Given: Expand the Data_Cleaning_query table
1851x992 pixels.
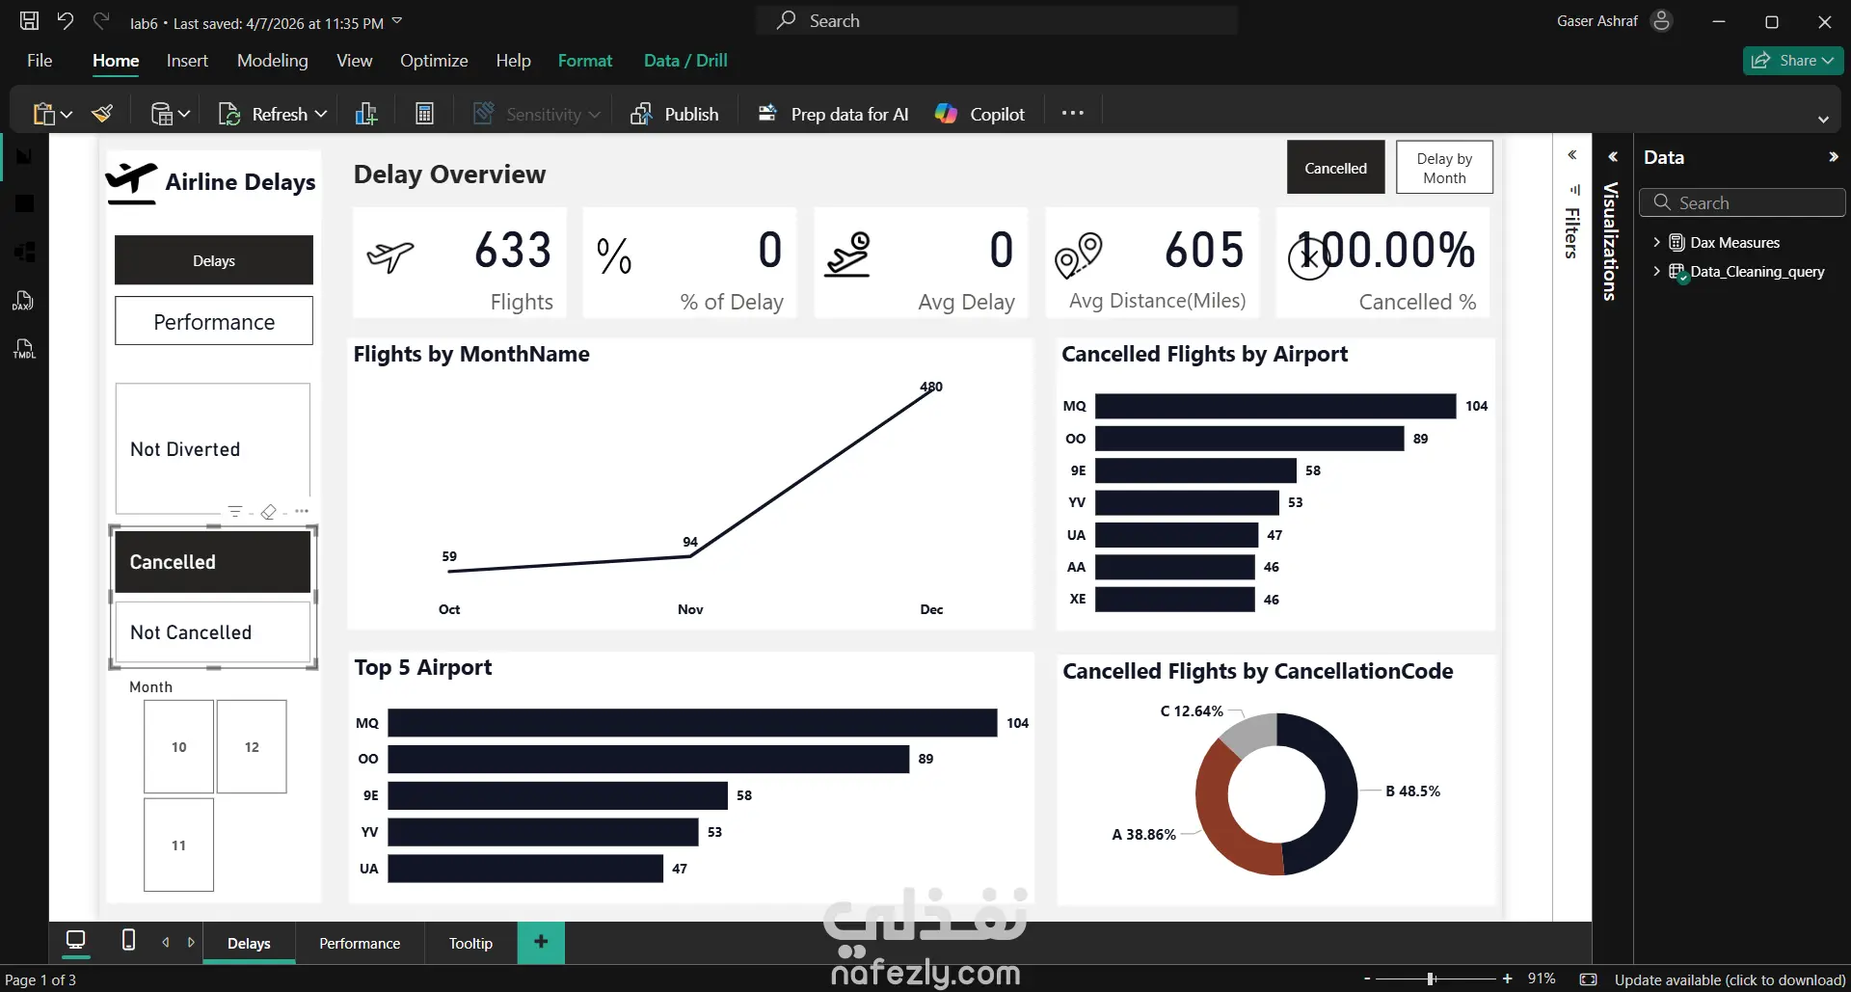Looking at the screenshot, I should click(x=1656, y=272).
